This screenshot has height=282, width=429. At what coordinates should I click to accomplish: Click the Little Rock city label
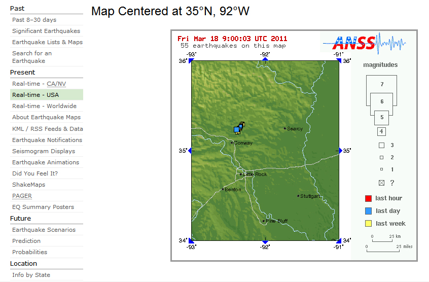pos(255,174)
